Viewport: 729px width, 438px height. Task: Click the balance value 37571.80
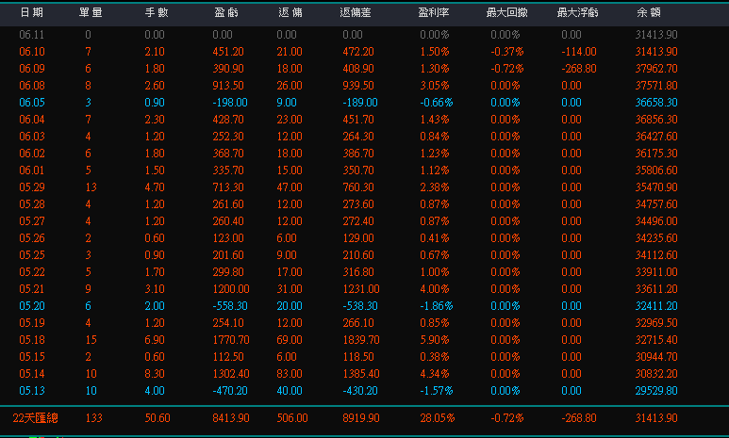click(656, 86)
